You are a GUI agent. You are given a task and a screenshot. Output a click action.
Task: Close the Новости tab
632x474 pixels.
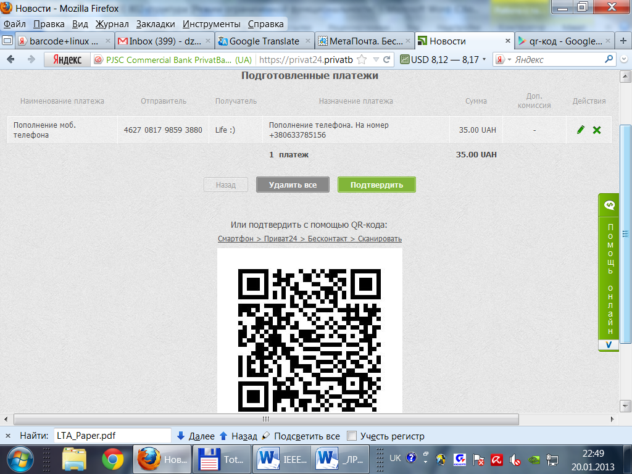508,41
